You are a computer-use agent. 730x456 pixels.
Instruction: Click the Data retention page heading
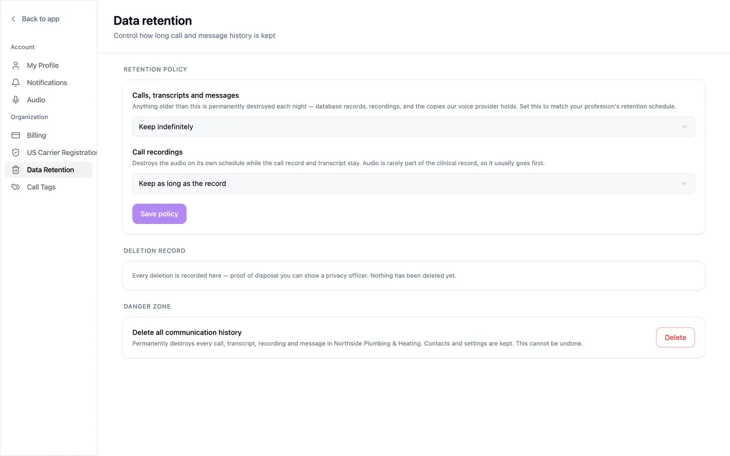[x=153, y=21]
